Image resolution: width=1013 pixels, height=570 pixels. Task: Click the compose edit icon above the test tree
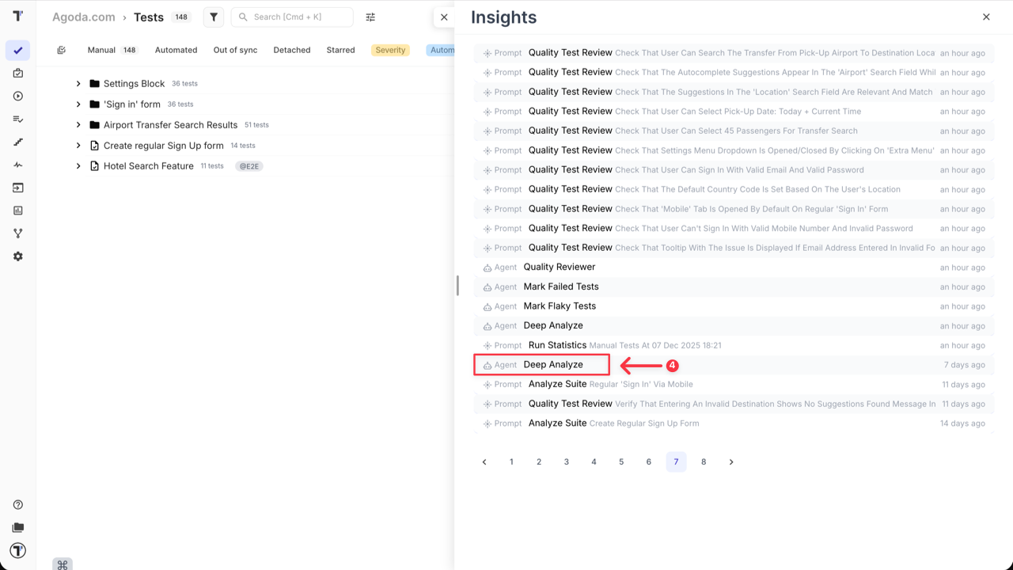[x=62, y=49]
